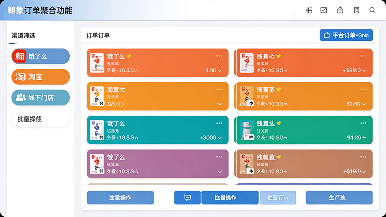Viewport: 386px width, 217px height.
Task: Open more options on teal 饿了么 card
Action: [x=219, y=123]
